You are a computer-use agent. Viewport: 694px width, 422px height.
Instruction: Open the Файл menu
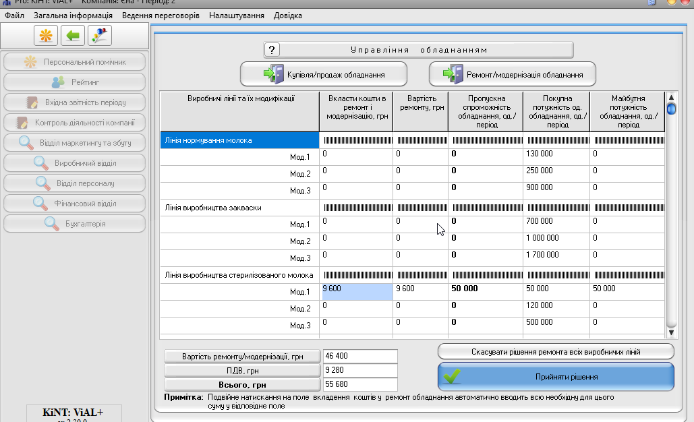tap(15, 16)
